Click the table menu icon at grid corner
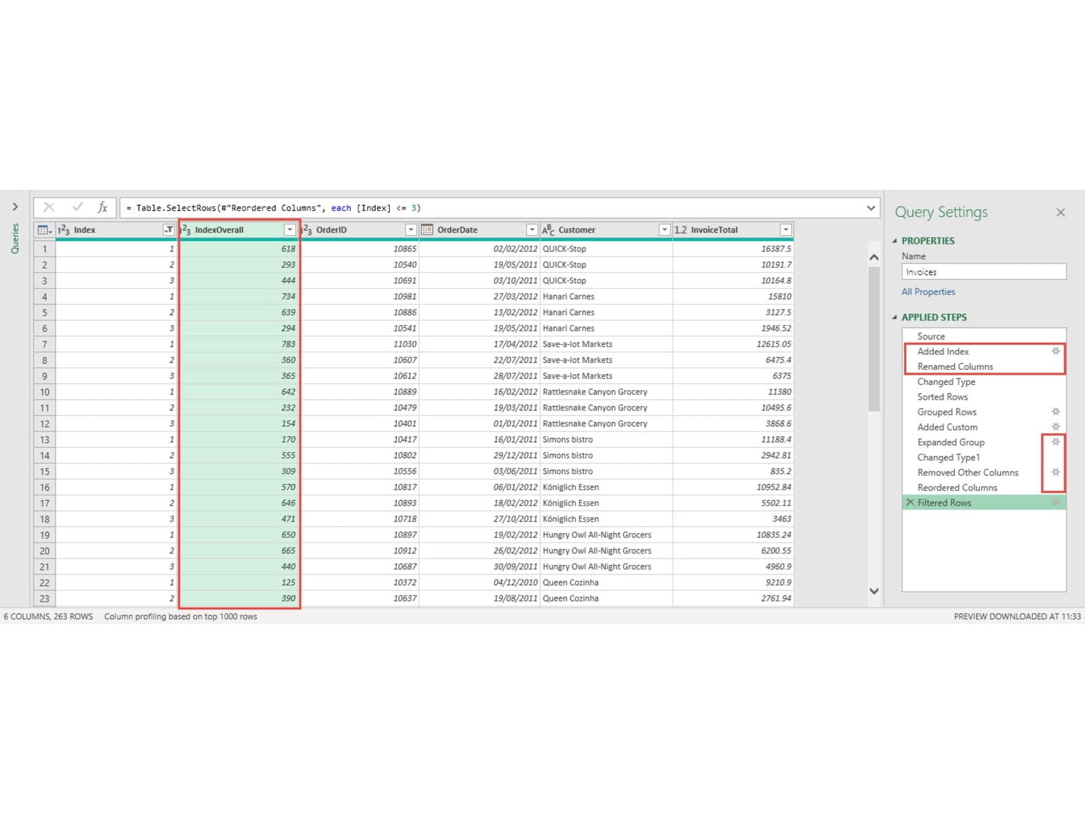1085x813 pixels. tap(44, 230)
